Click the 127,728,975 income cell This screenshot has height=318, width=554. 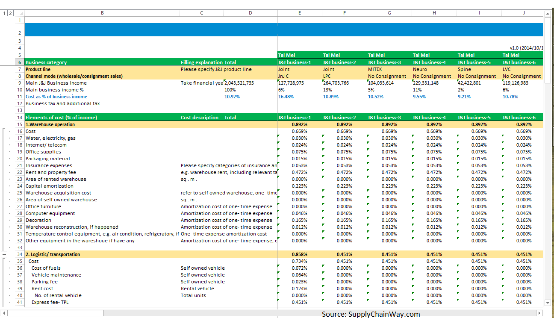[x=300, y=83]
